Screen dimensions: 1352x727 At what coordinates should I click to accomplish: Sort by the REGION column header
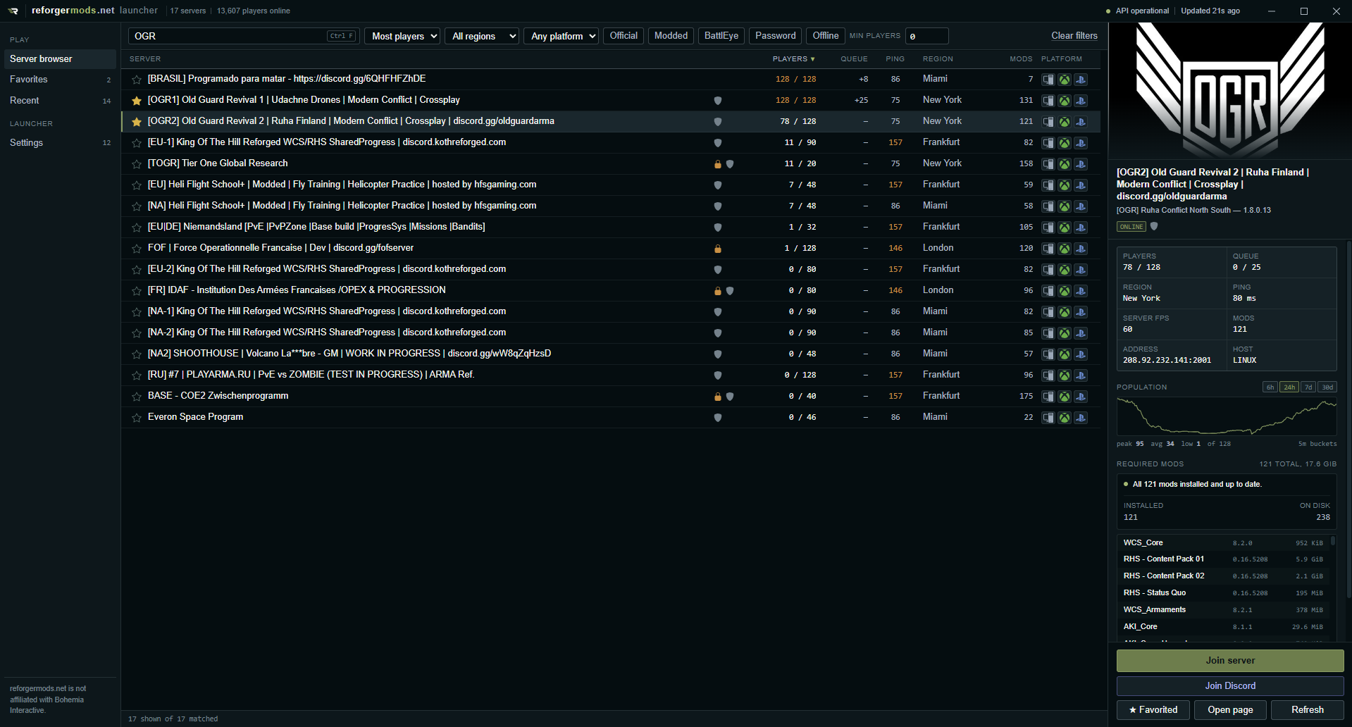(x=938, y=59)
